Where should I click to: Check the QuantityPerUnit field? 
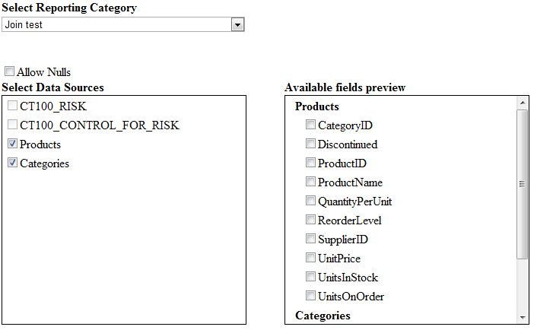click(x=310, y=201)
